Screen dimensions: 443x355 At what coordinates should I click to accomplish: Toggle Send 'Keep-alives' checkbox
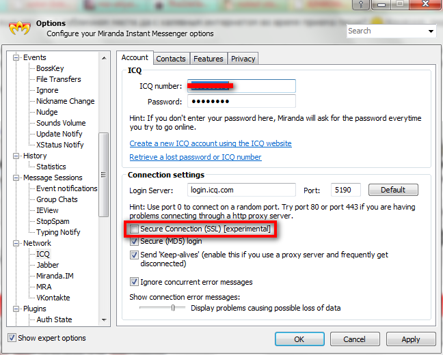134,255
